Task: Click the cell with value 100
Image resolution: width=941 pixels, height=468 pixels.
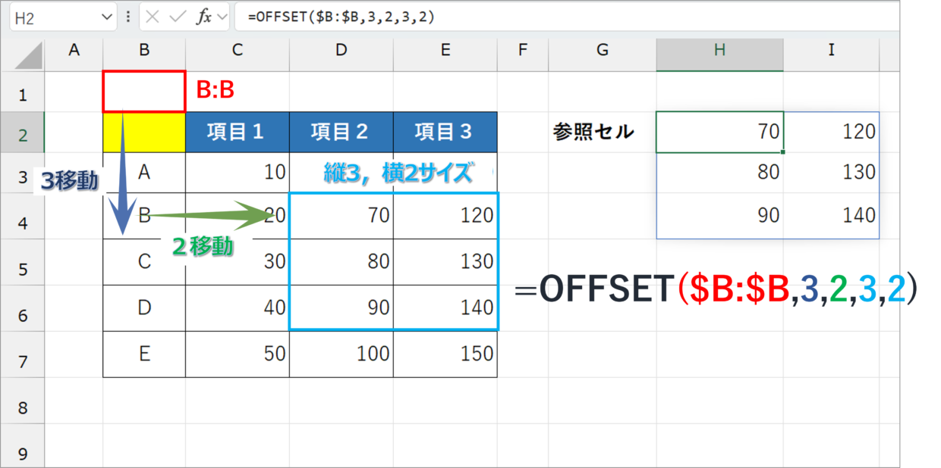Action: 341,354
